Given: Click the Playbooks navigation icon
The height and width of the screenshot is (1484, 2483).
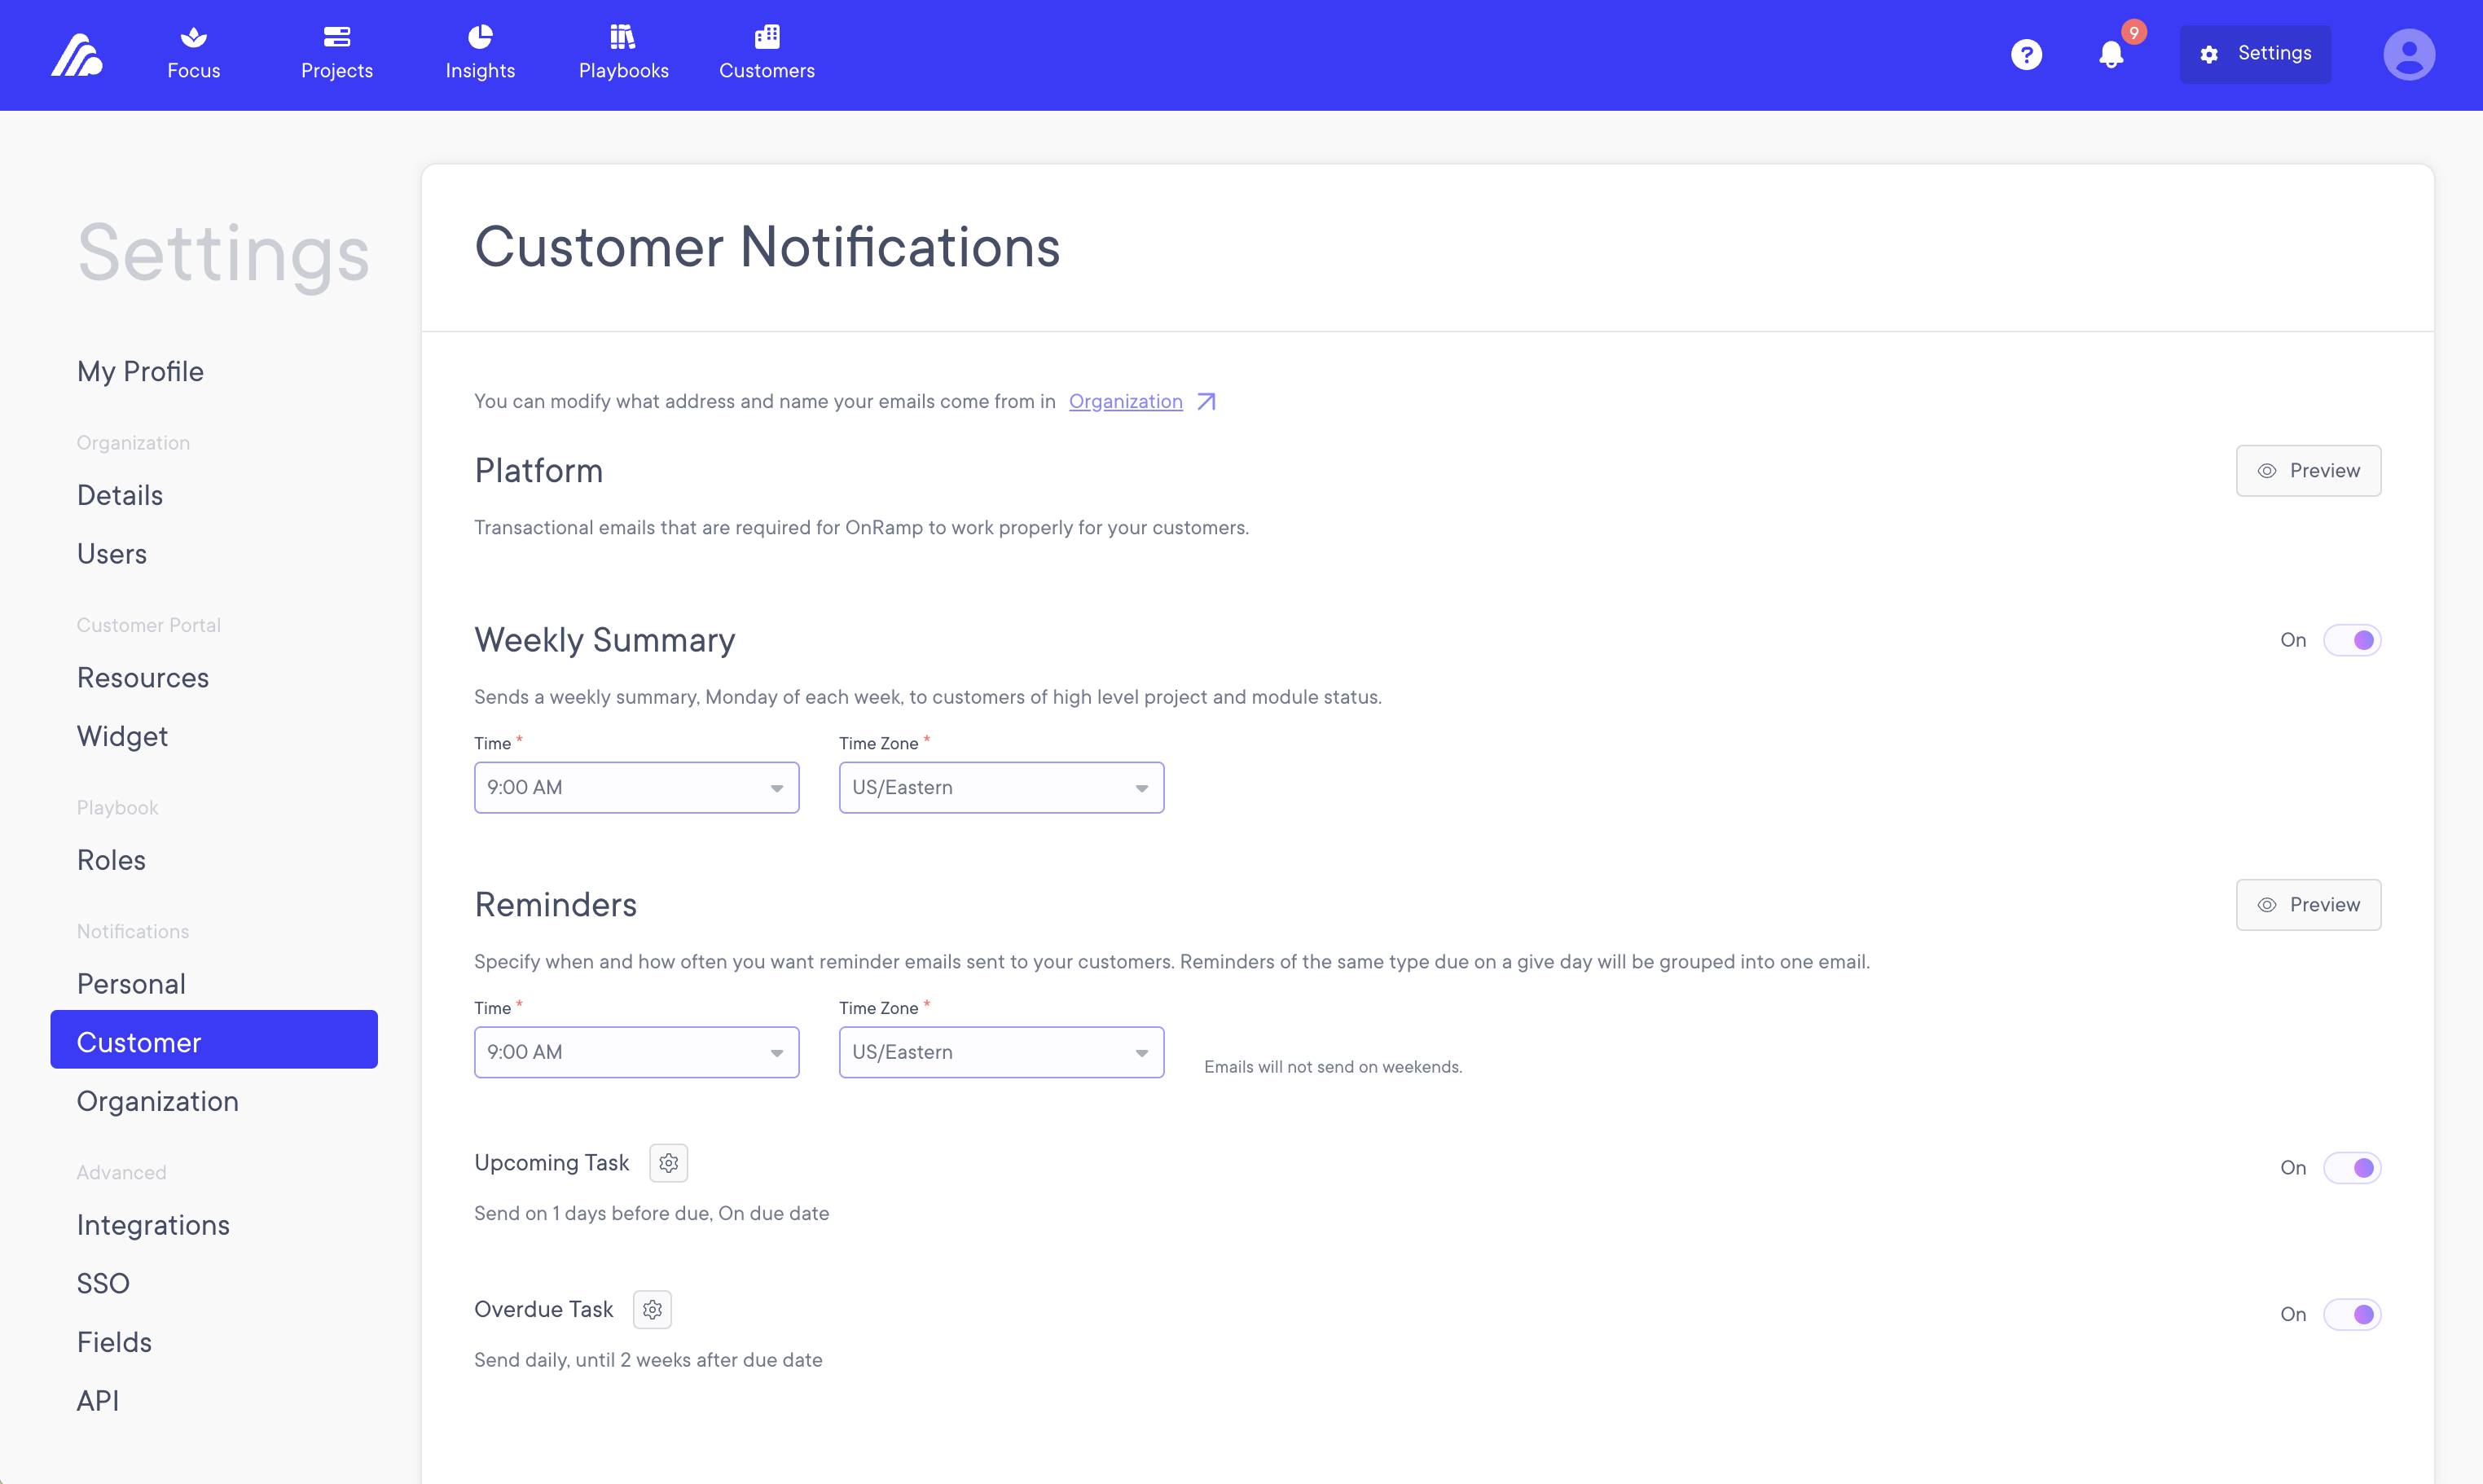Looking at the screenshot, I should pyautogui.click(x=623, y=53).
